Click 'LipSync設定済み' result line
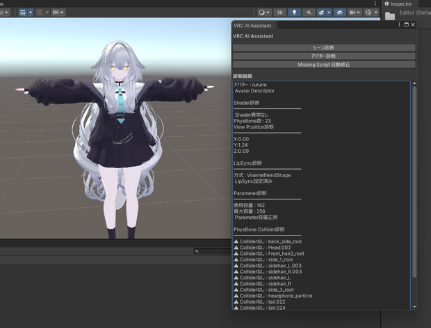431x328 pixels. click(x=254, y=181)
